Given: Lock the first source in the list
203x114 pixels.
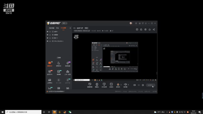Looking at the screenshot, I should 50,32.
